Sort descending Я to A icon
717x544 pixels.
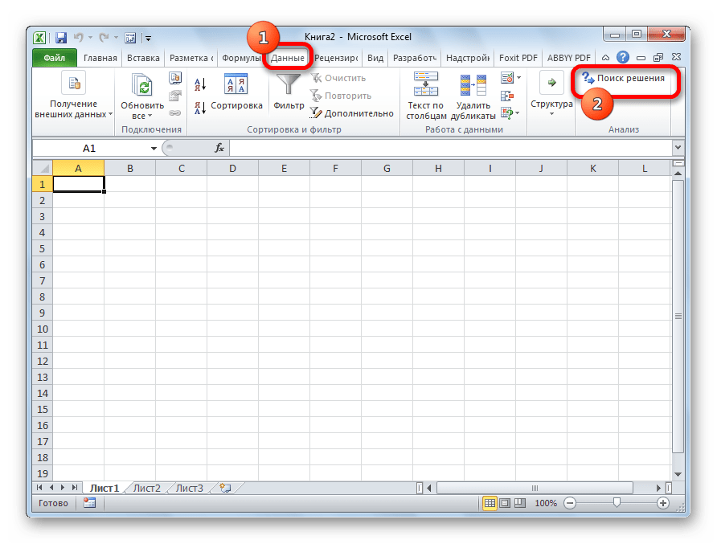(200, 108)
